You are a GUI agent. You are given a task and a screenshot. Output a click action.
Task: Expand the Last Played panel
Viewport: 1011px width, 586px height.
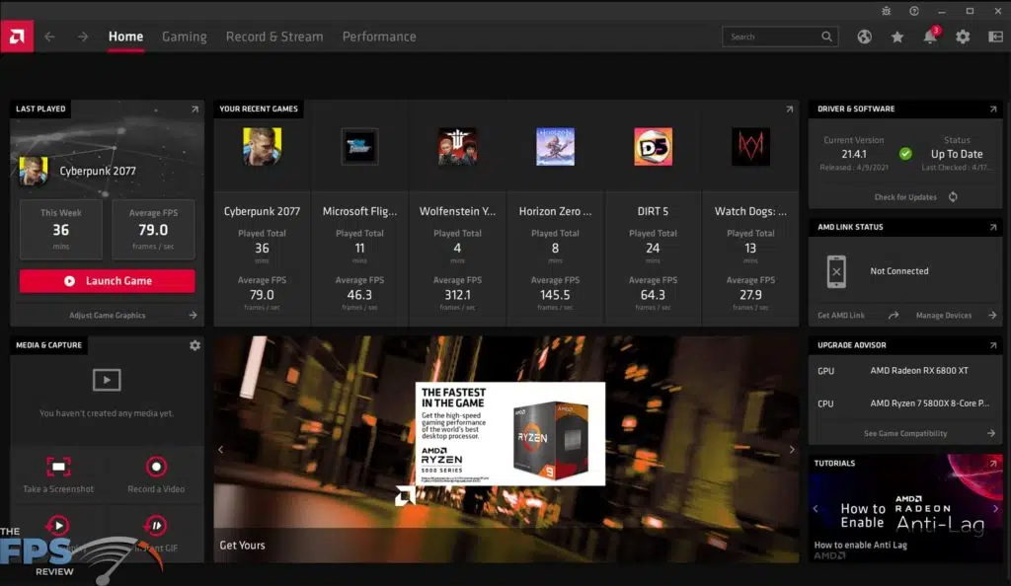(194, 110)
